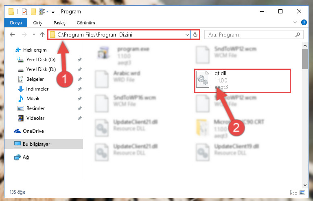Click the Back navigation arrow

pyautogui.click(x=12, y=35)
